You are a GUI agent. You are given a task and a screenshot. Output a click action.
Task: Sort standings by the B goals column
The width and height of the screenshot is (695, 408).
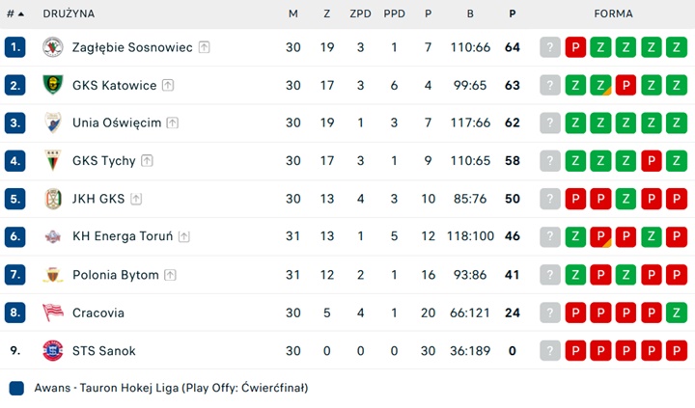pos(470,14)
